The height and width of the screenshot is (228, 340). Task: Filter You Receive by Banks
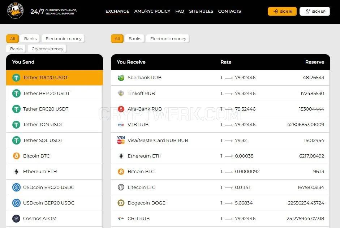coord(135,39)
